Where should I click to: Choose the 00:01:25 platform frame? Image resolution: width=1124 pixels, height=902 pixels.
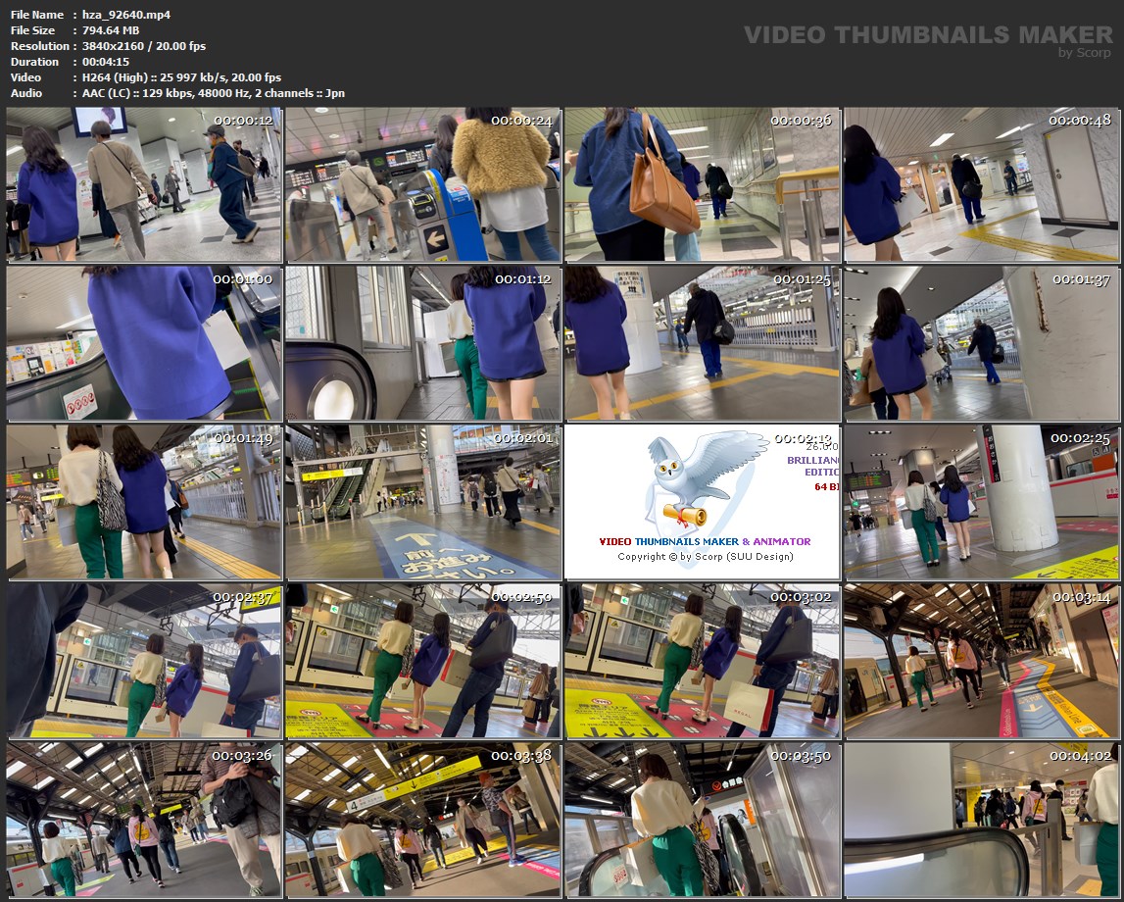(x=702, y=343)
